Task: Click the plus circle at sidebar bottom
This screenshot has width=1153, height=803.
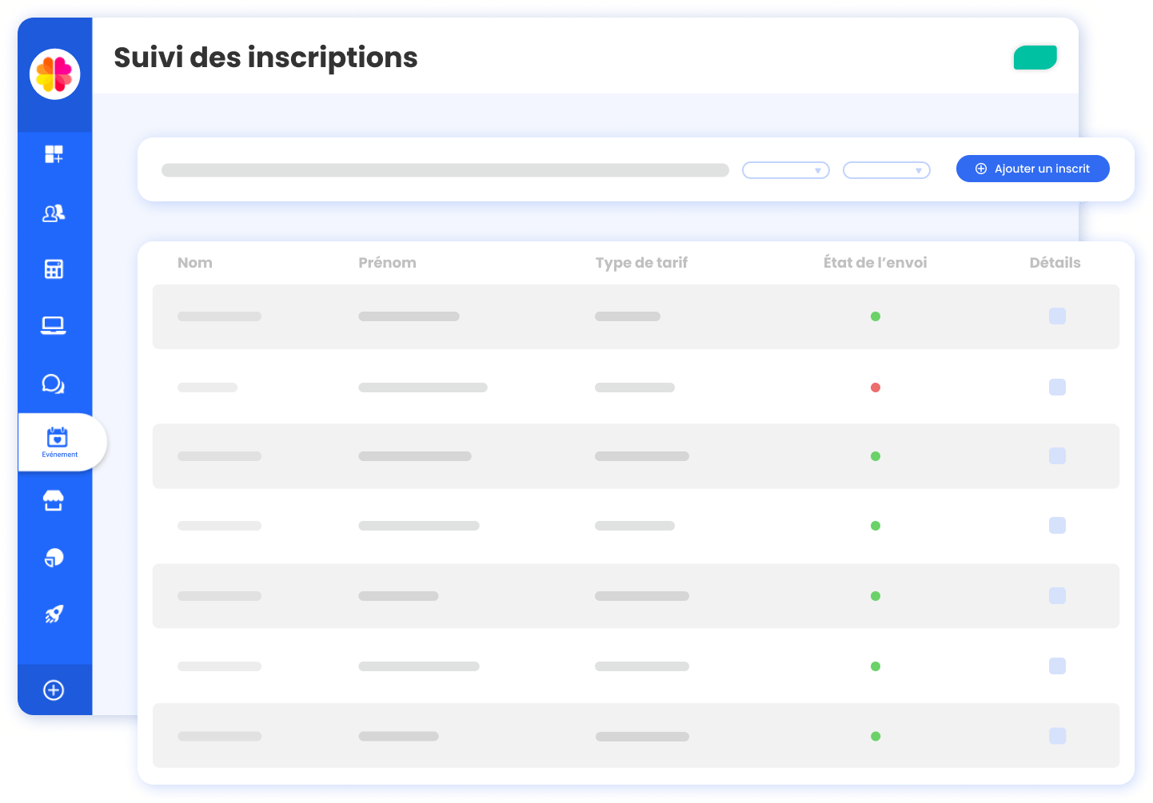Action: click(x=54, y=690)
